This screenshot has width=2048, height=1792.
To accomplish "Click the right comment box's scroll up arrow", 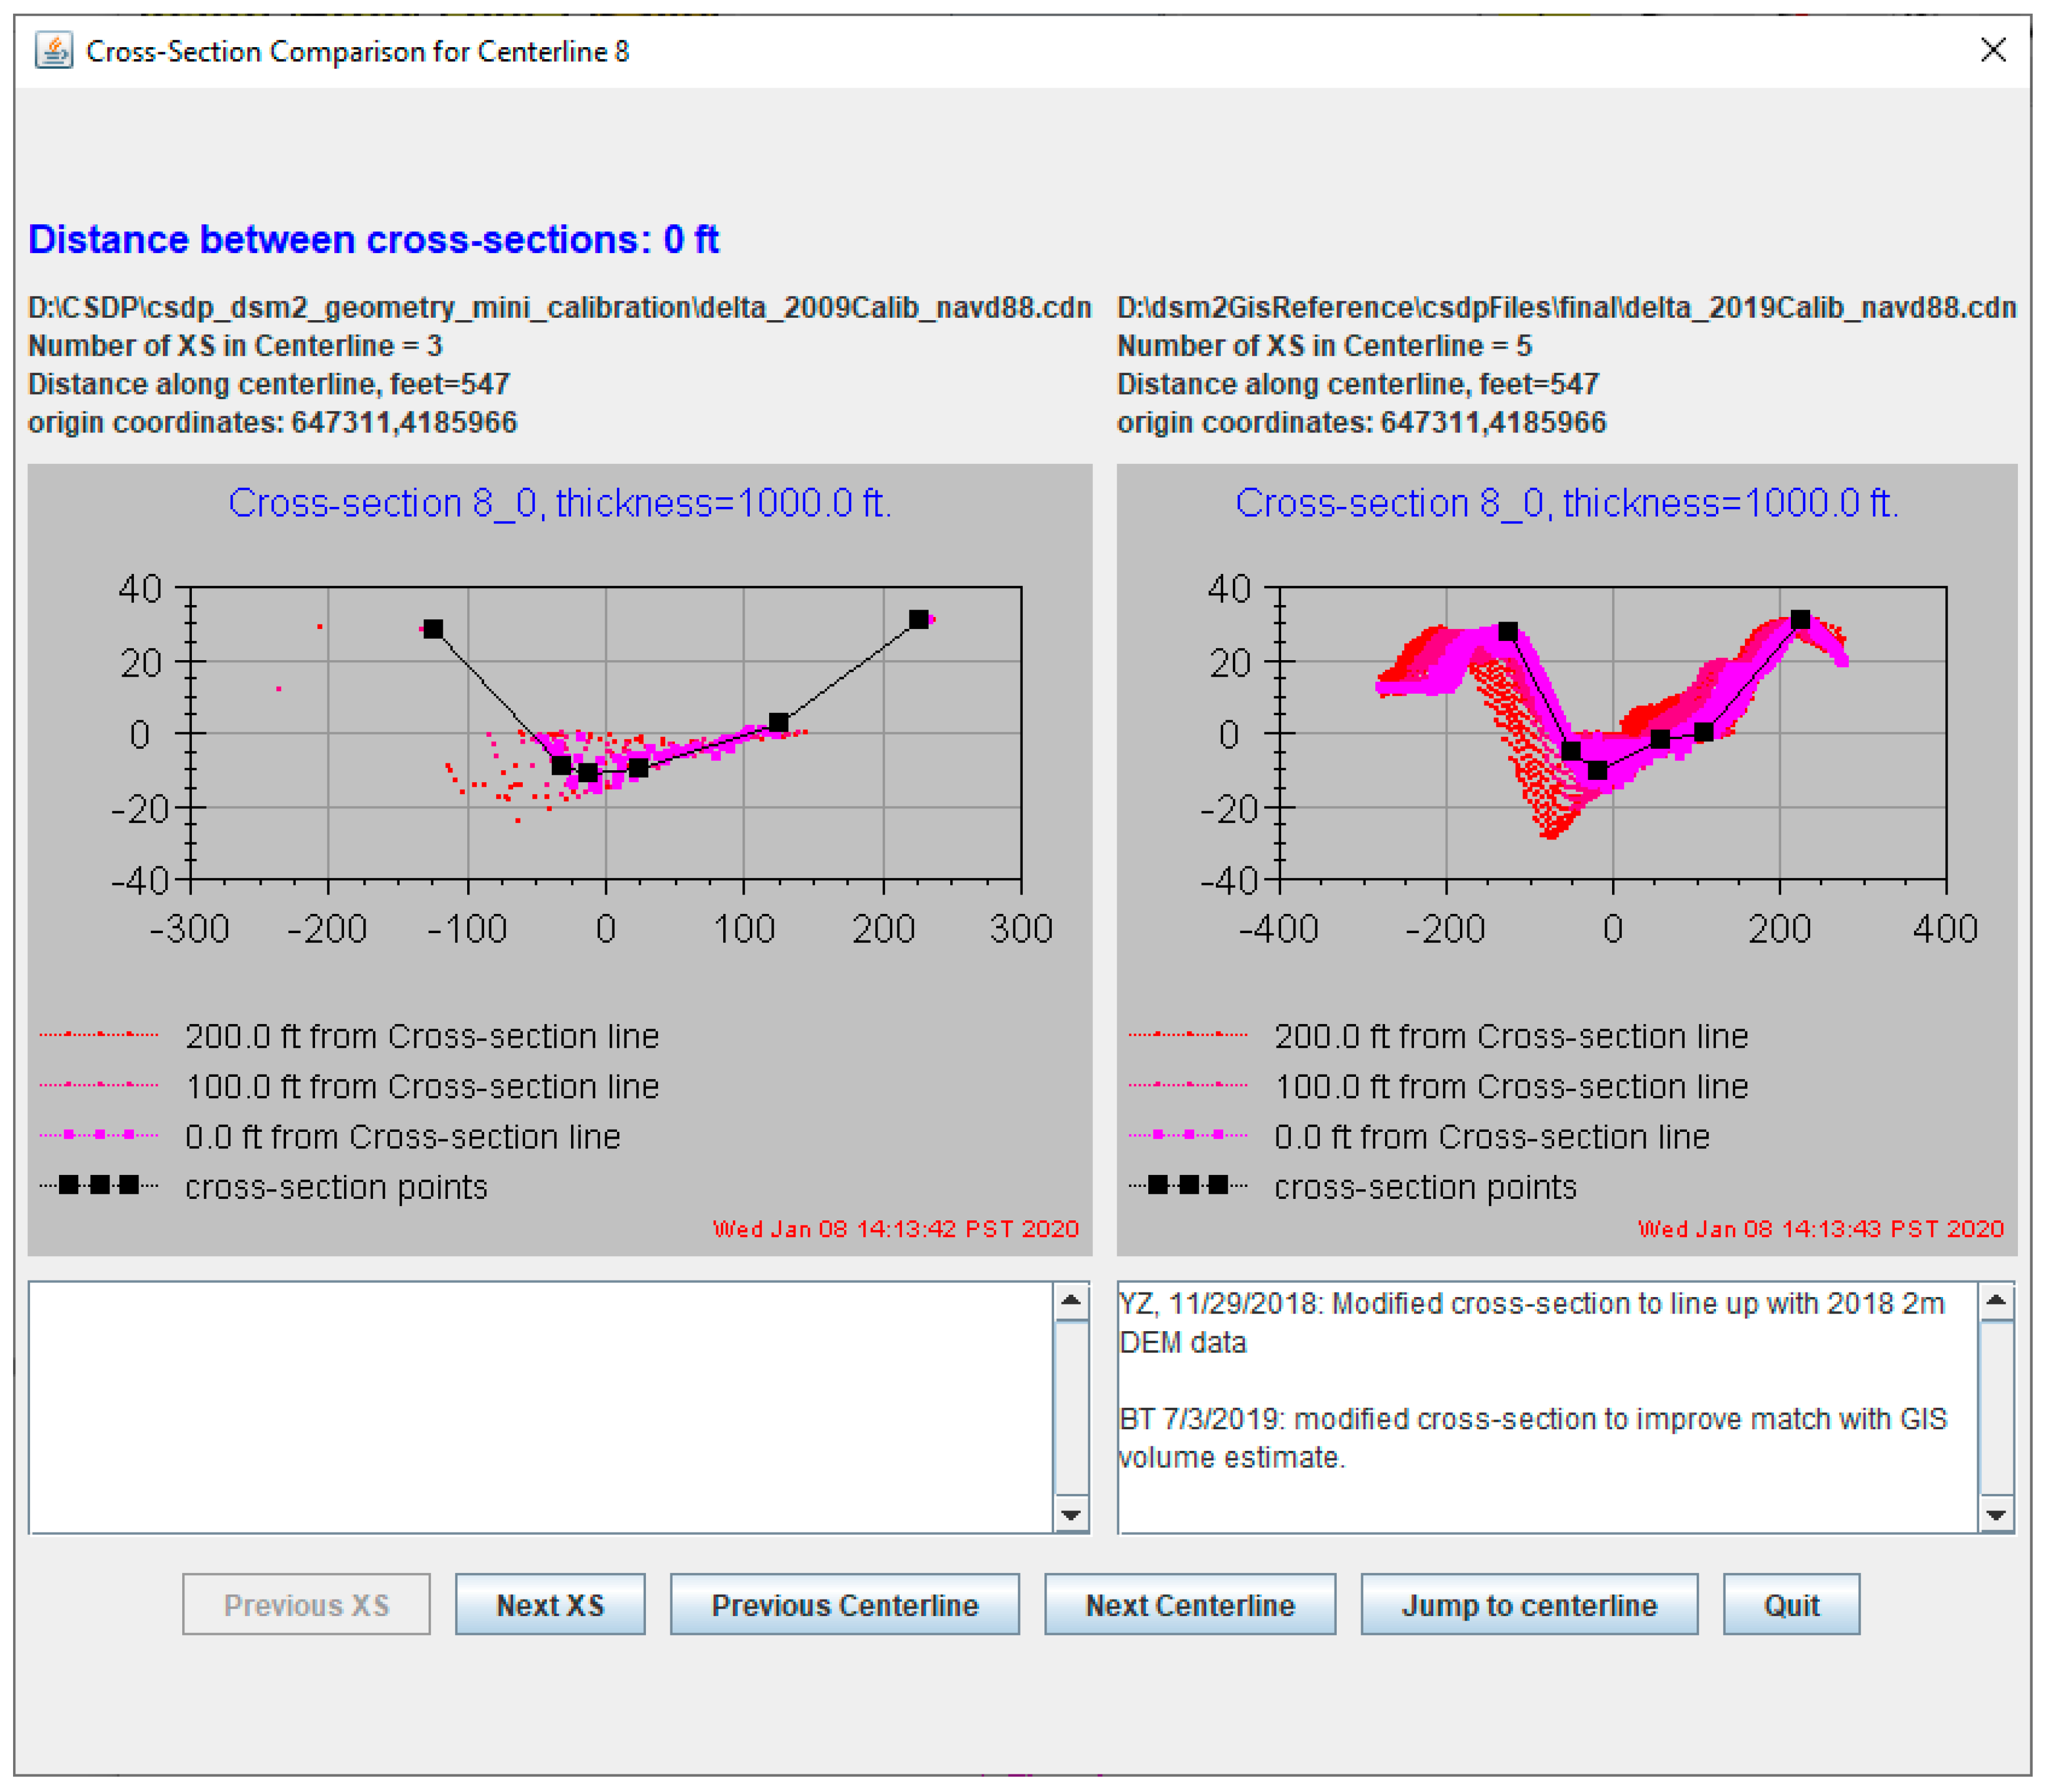I will (1996, 1301).
